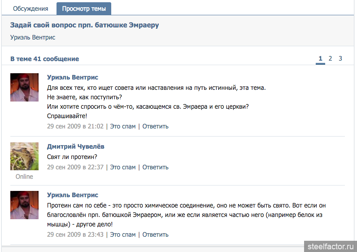Open topic author Уриэль Вентрис below the title
357x252 pixels.
(33, 37)
